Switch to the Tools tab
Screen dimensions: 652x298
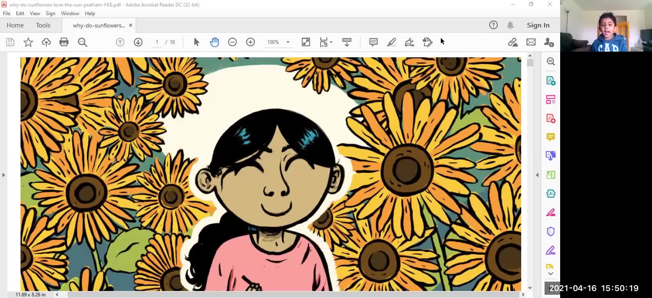[x=43, y=25]
